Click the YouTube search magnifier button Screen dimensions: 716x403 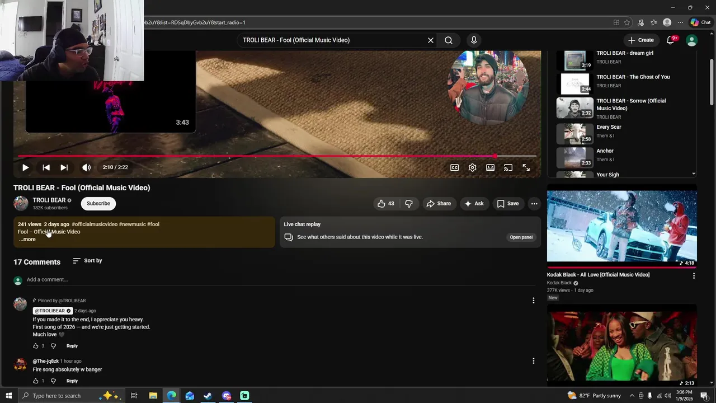pyautogui.click(x=449, y=40)
